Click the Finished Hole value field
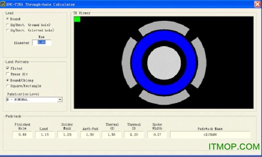Image resolution: width=262 pixels, height=157 pixels. point(22,135)
